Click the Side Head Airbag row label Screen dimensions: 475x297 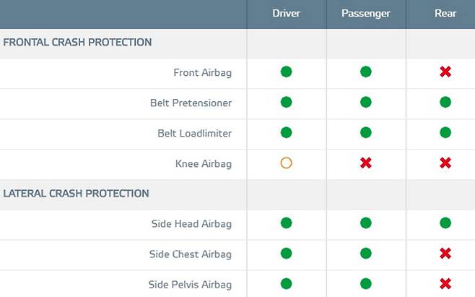(x=191, y=224)
